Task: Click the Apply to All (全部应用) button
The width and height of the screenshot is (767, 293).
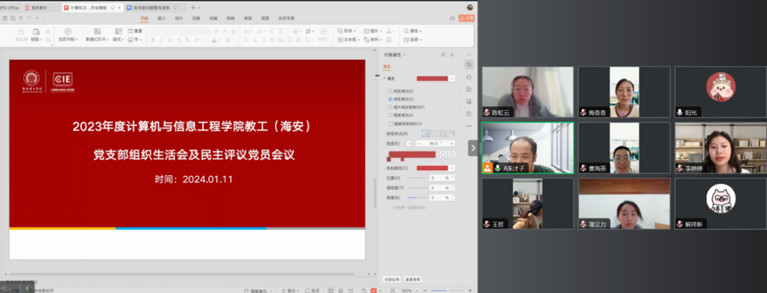Action: (392, 279)
